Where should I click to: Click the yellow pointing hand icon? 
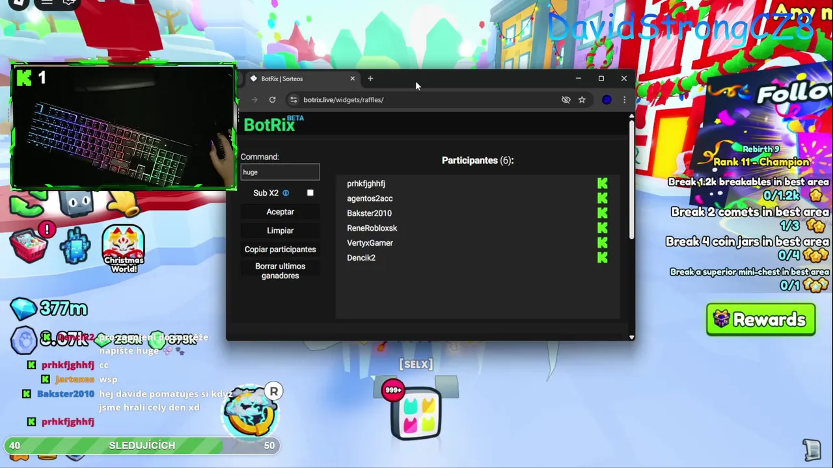point(124,204)
